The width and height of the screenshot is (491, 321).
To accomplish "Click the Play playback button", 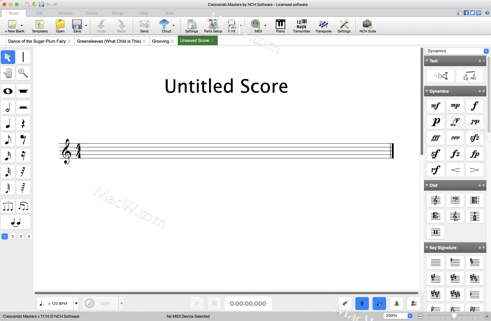I will 197,304.
